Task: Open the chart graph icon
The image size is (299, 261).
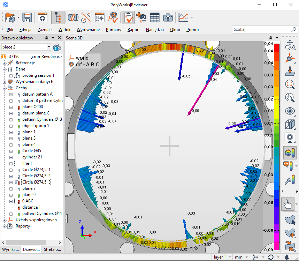Action: coord(183,17)
